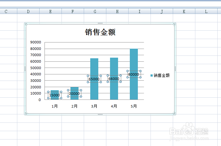Select column J header

162,11
